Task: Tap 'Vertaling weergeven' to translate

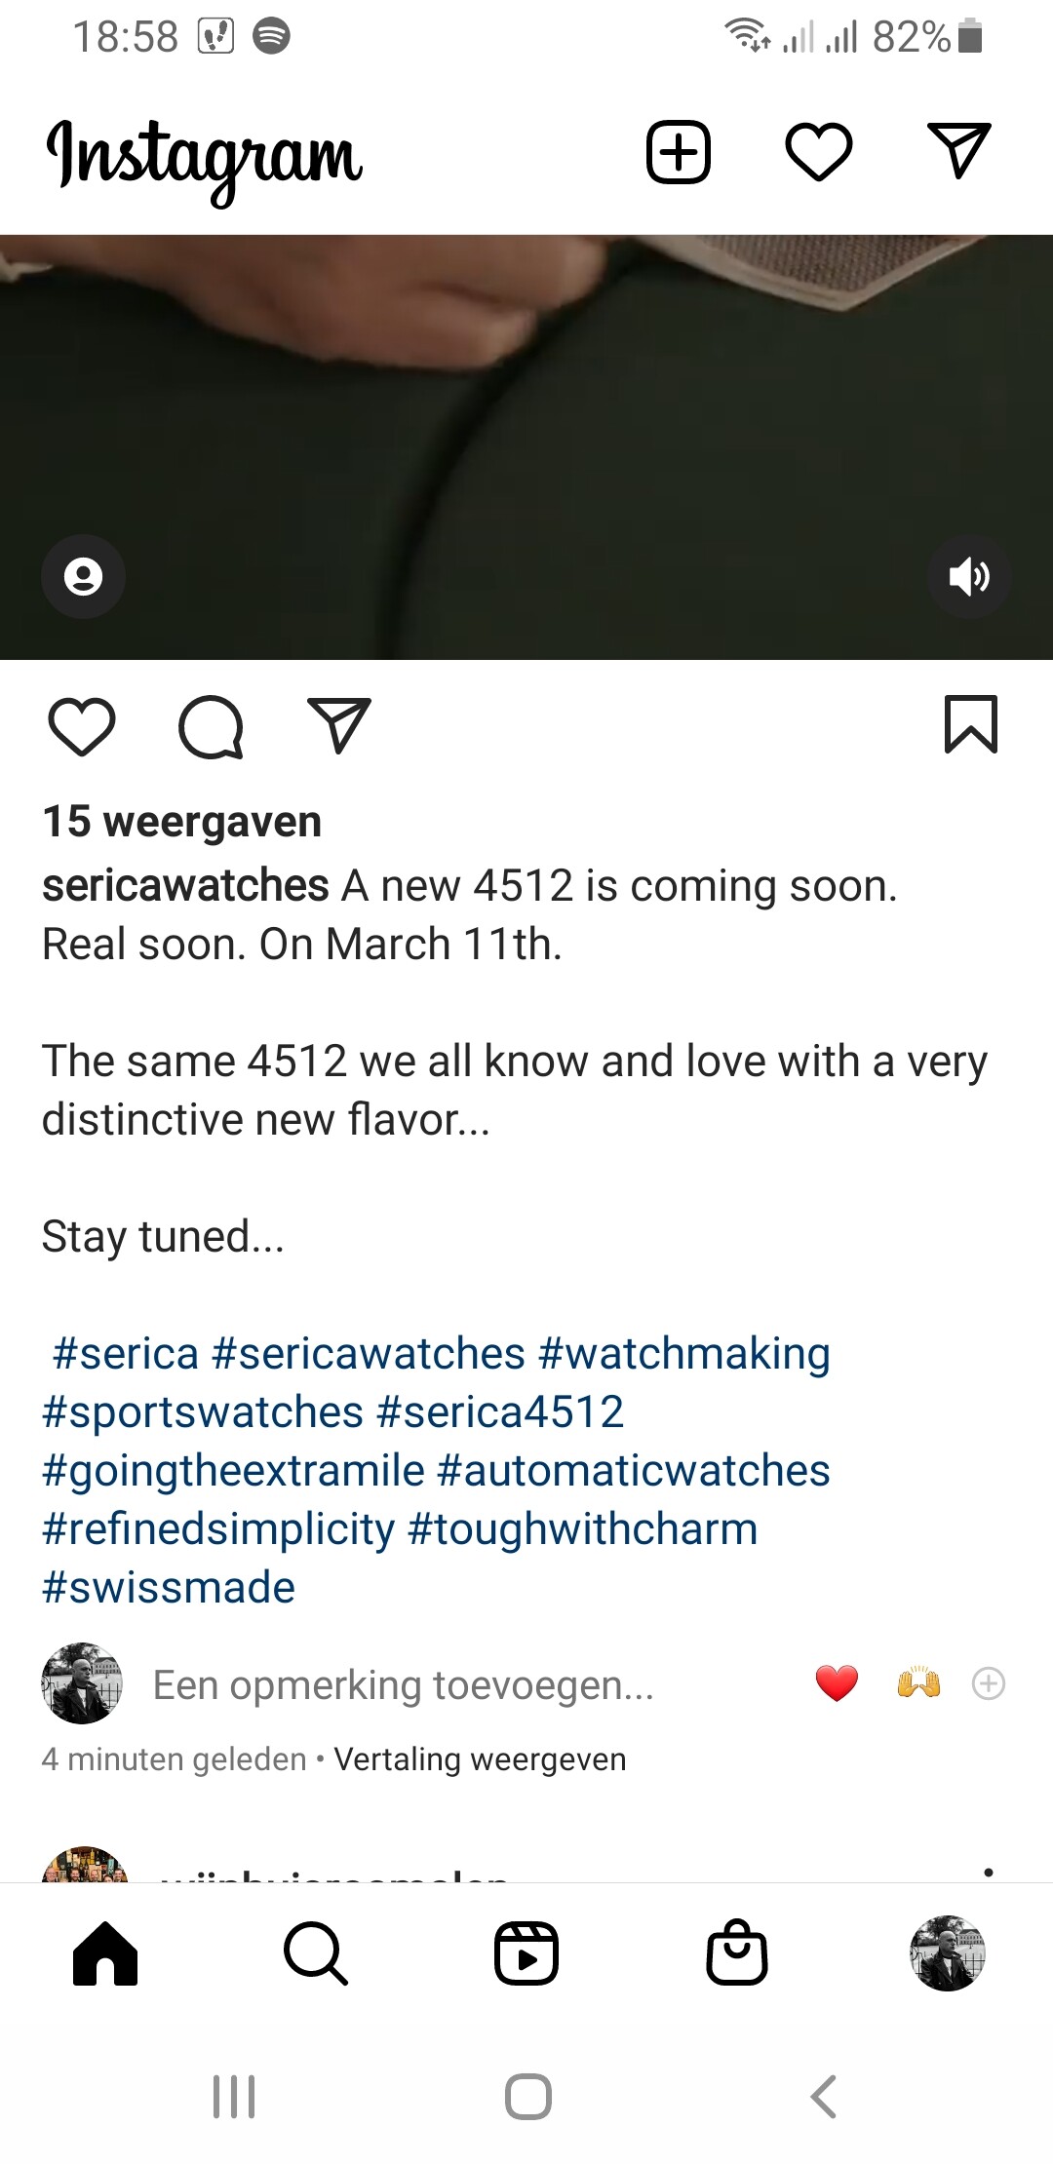Action: (480, 1759)
